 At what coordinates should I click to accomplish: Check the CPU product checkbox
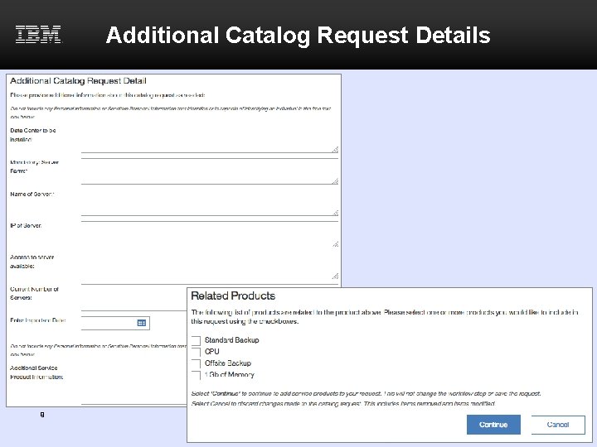pos(196,352)
